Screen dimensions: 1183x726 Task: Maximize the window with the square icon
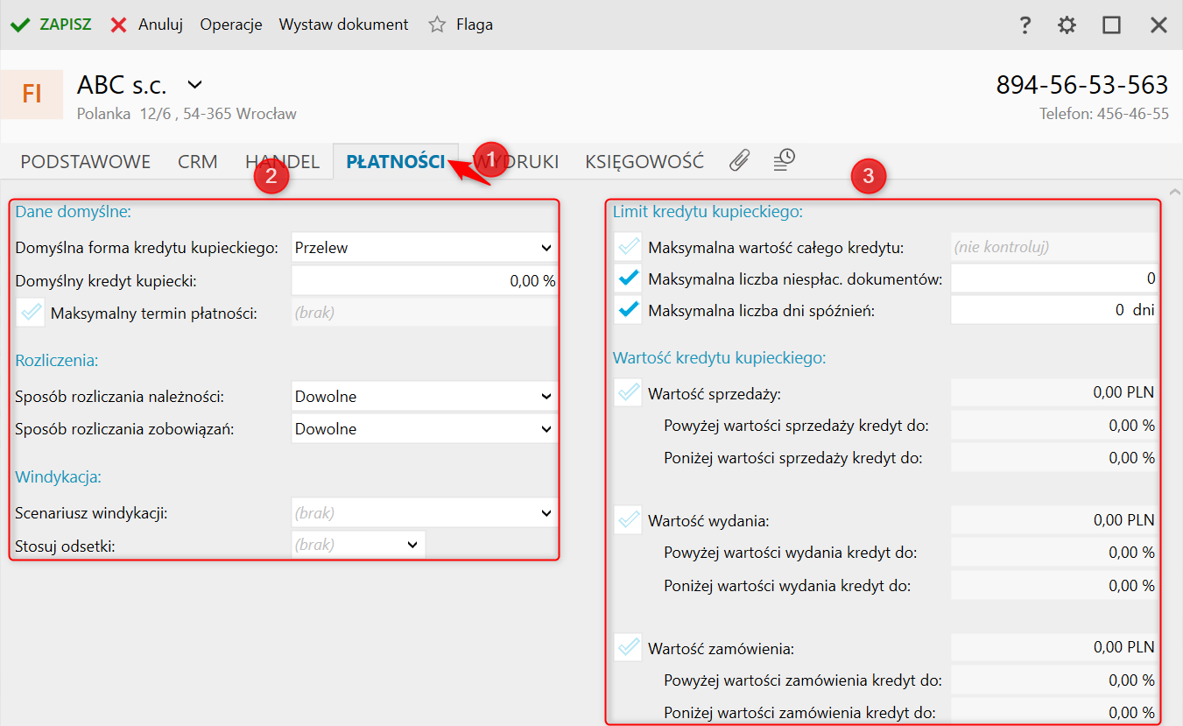1111,25
